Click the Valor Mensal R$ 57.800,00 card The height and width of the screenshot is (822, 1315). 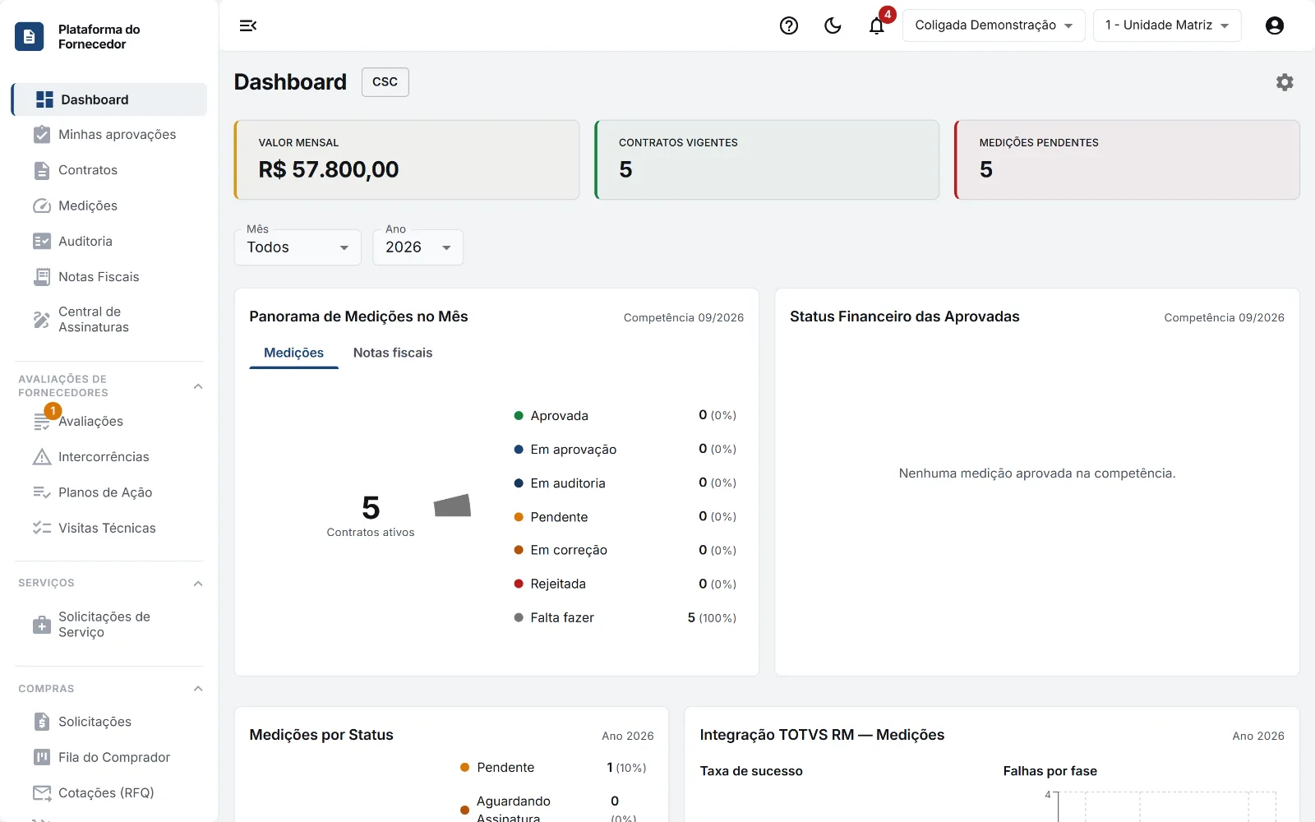pyautogui.click(x=407, y=159)
